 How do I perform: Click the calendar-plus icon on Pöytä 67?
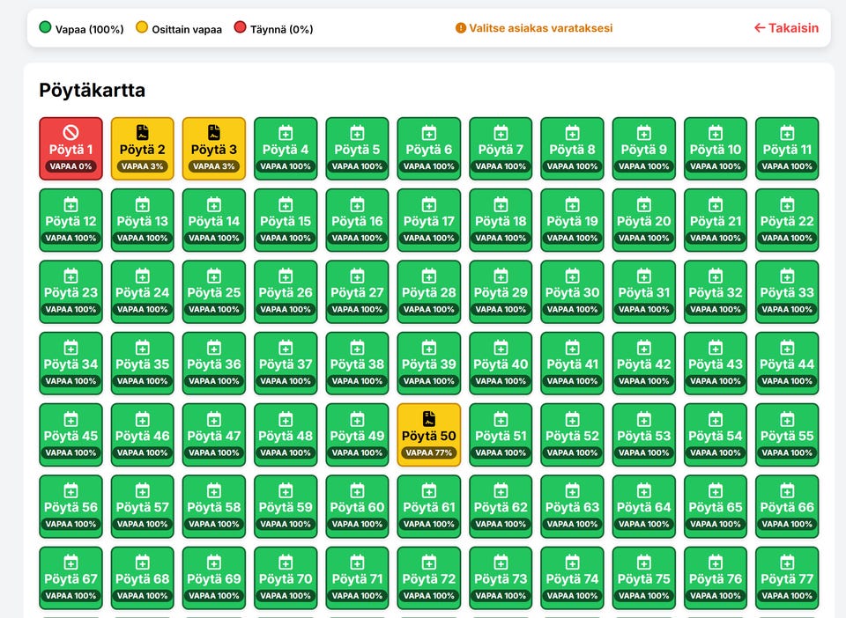[70, 562]
